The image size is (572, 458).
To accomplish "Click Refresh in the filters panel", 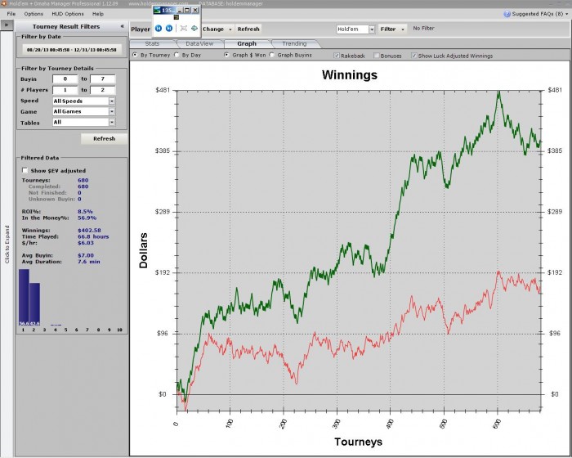I will [x=104, y=139].
